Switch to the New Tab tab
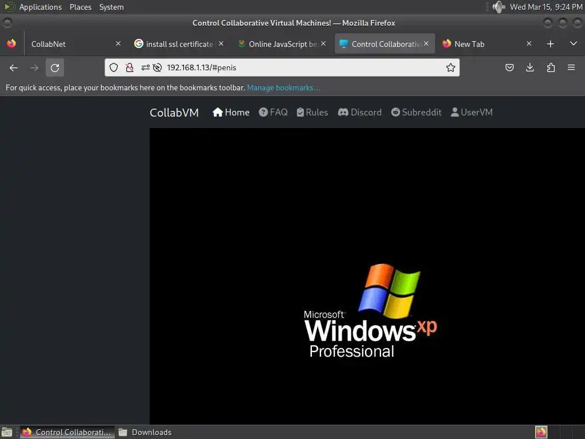585x439 pixels. click(488, 44)
